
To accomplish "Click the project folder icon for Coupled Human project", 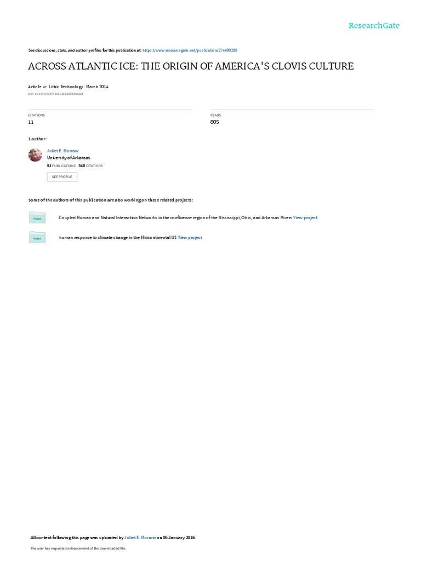I will (37, 217).
